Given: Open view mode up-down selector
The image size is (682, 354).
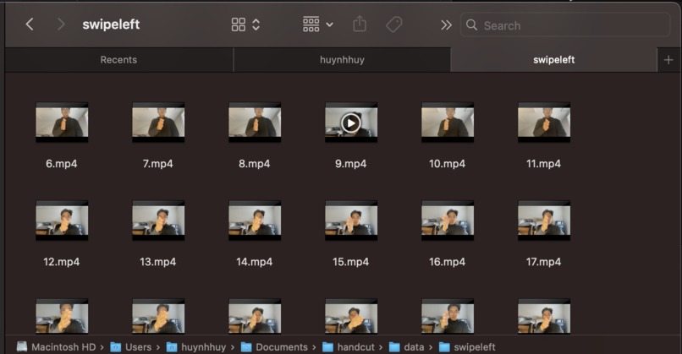Looking at the screenshot, I should (256, 25).
